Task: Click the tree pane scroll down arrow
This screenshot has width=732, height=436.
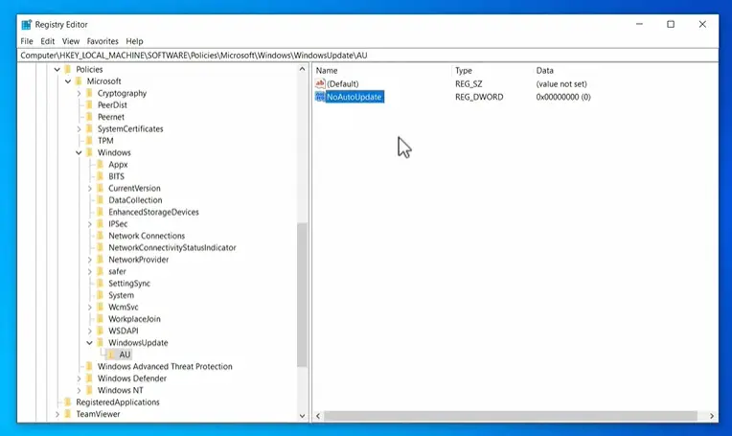Action: point(302,416)
